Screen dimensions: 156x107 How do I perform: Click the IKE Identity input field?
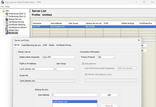[111, 80]
